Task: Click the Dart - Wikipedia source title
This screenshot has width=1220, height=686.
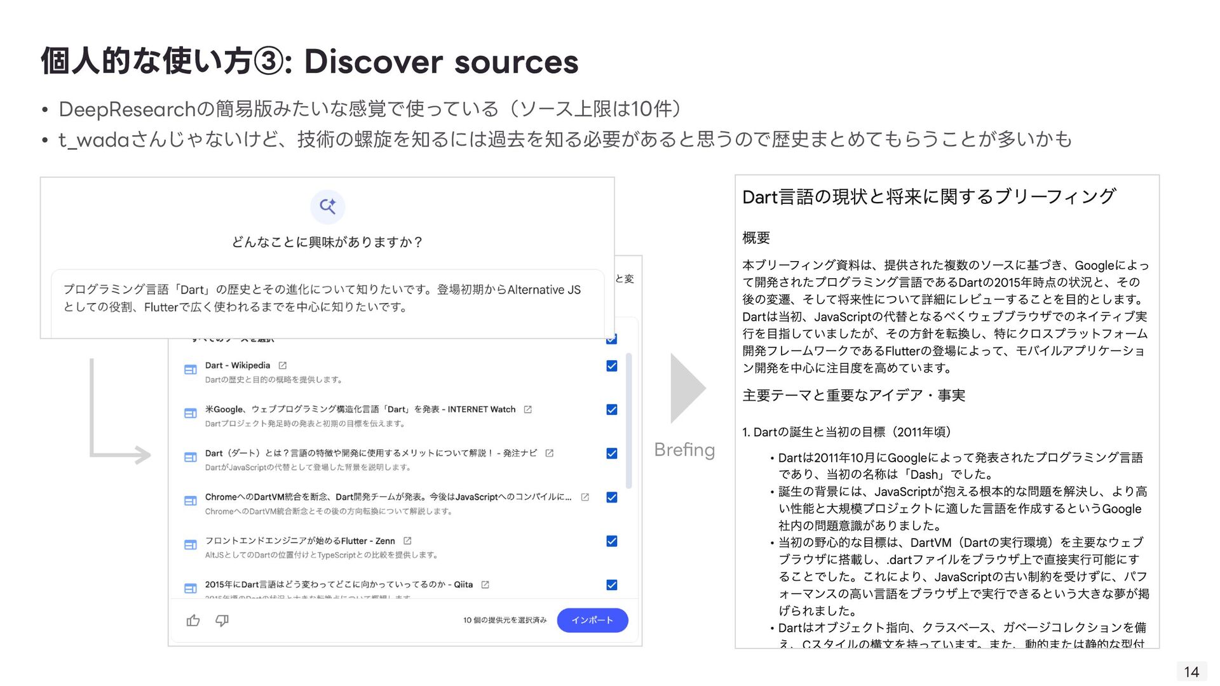Action: (237, 366)
